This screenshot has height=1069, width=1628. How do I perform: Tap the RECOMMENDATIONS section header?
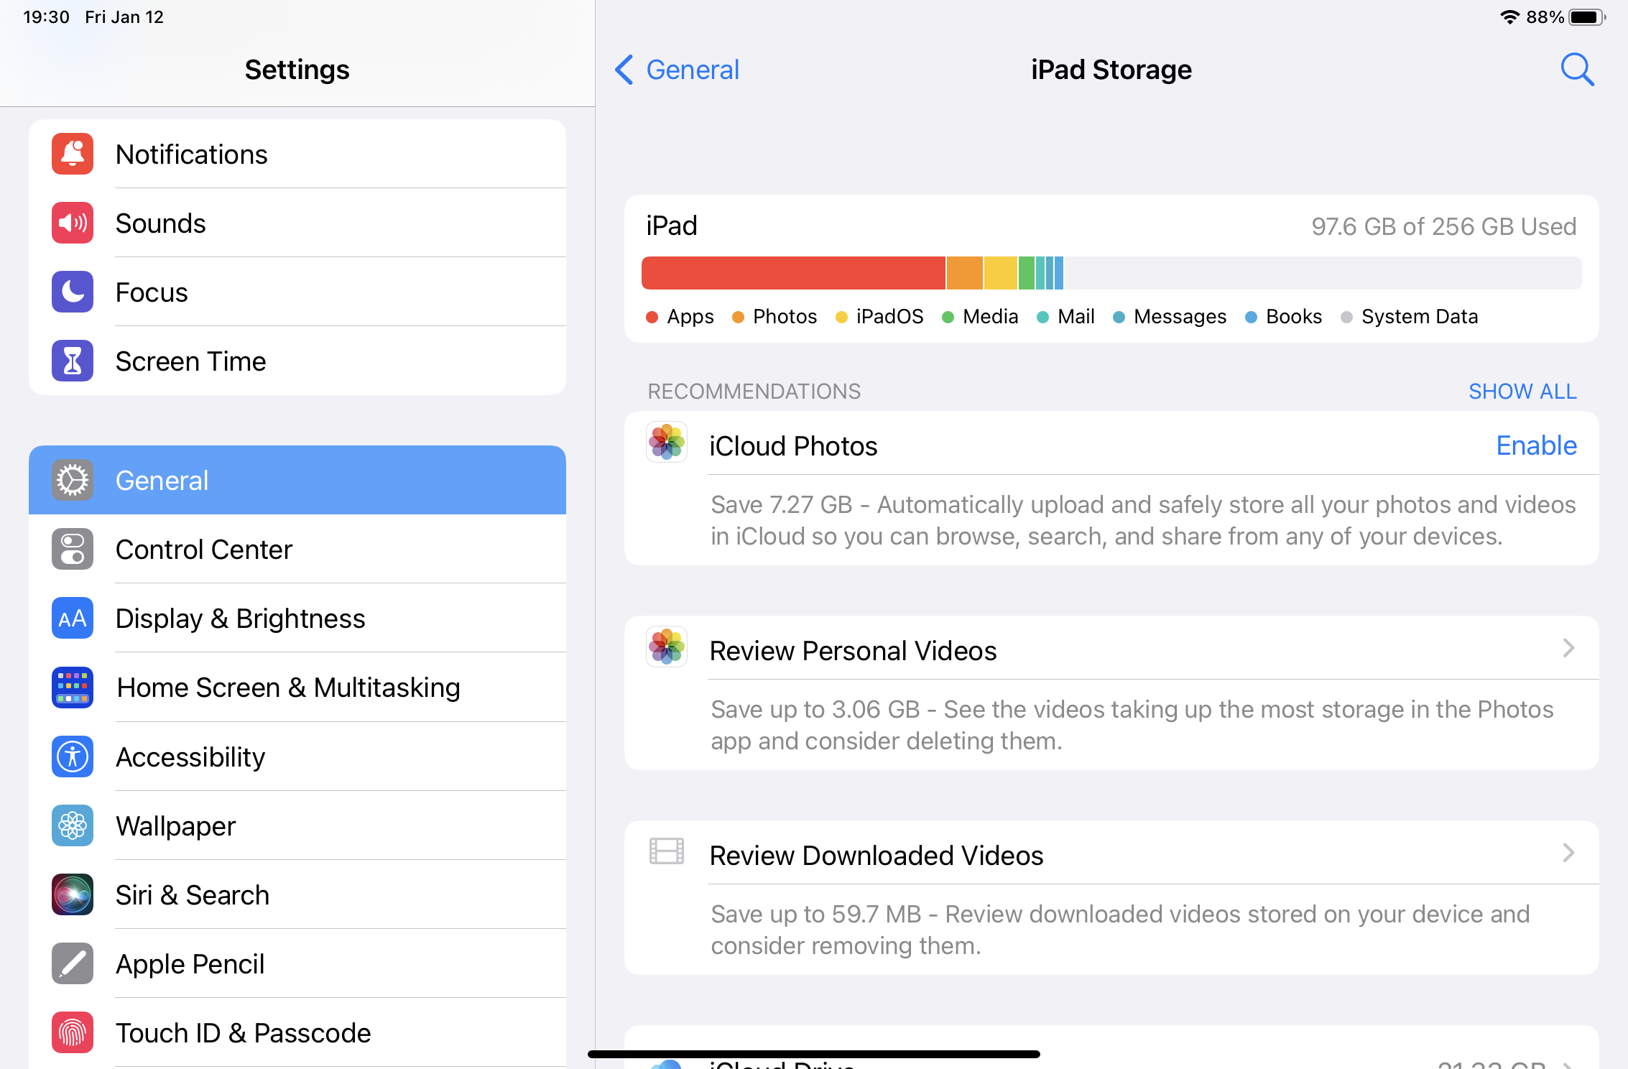click(x=754, y=392)
